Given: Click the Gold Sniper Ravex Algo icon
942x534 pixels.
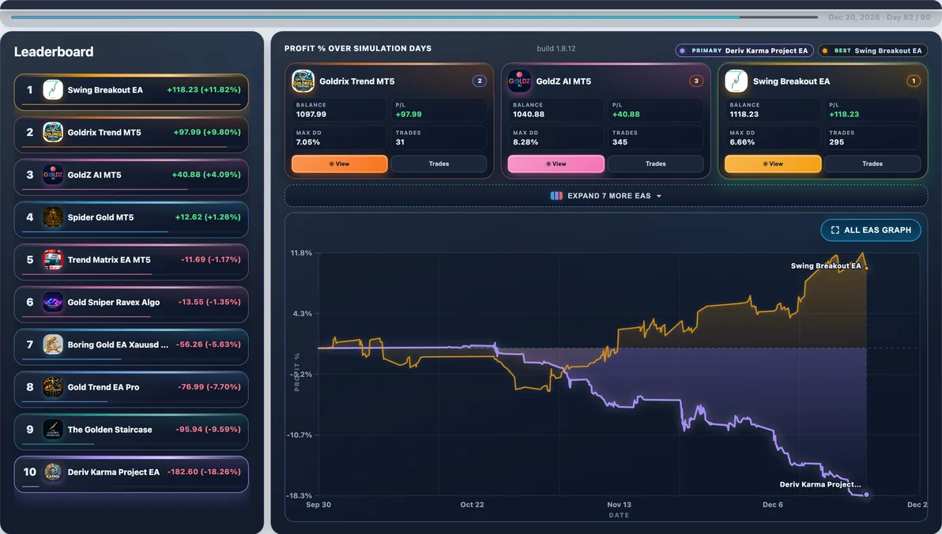Looking at the screenshot, I should [x=53, y=302].
